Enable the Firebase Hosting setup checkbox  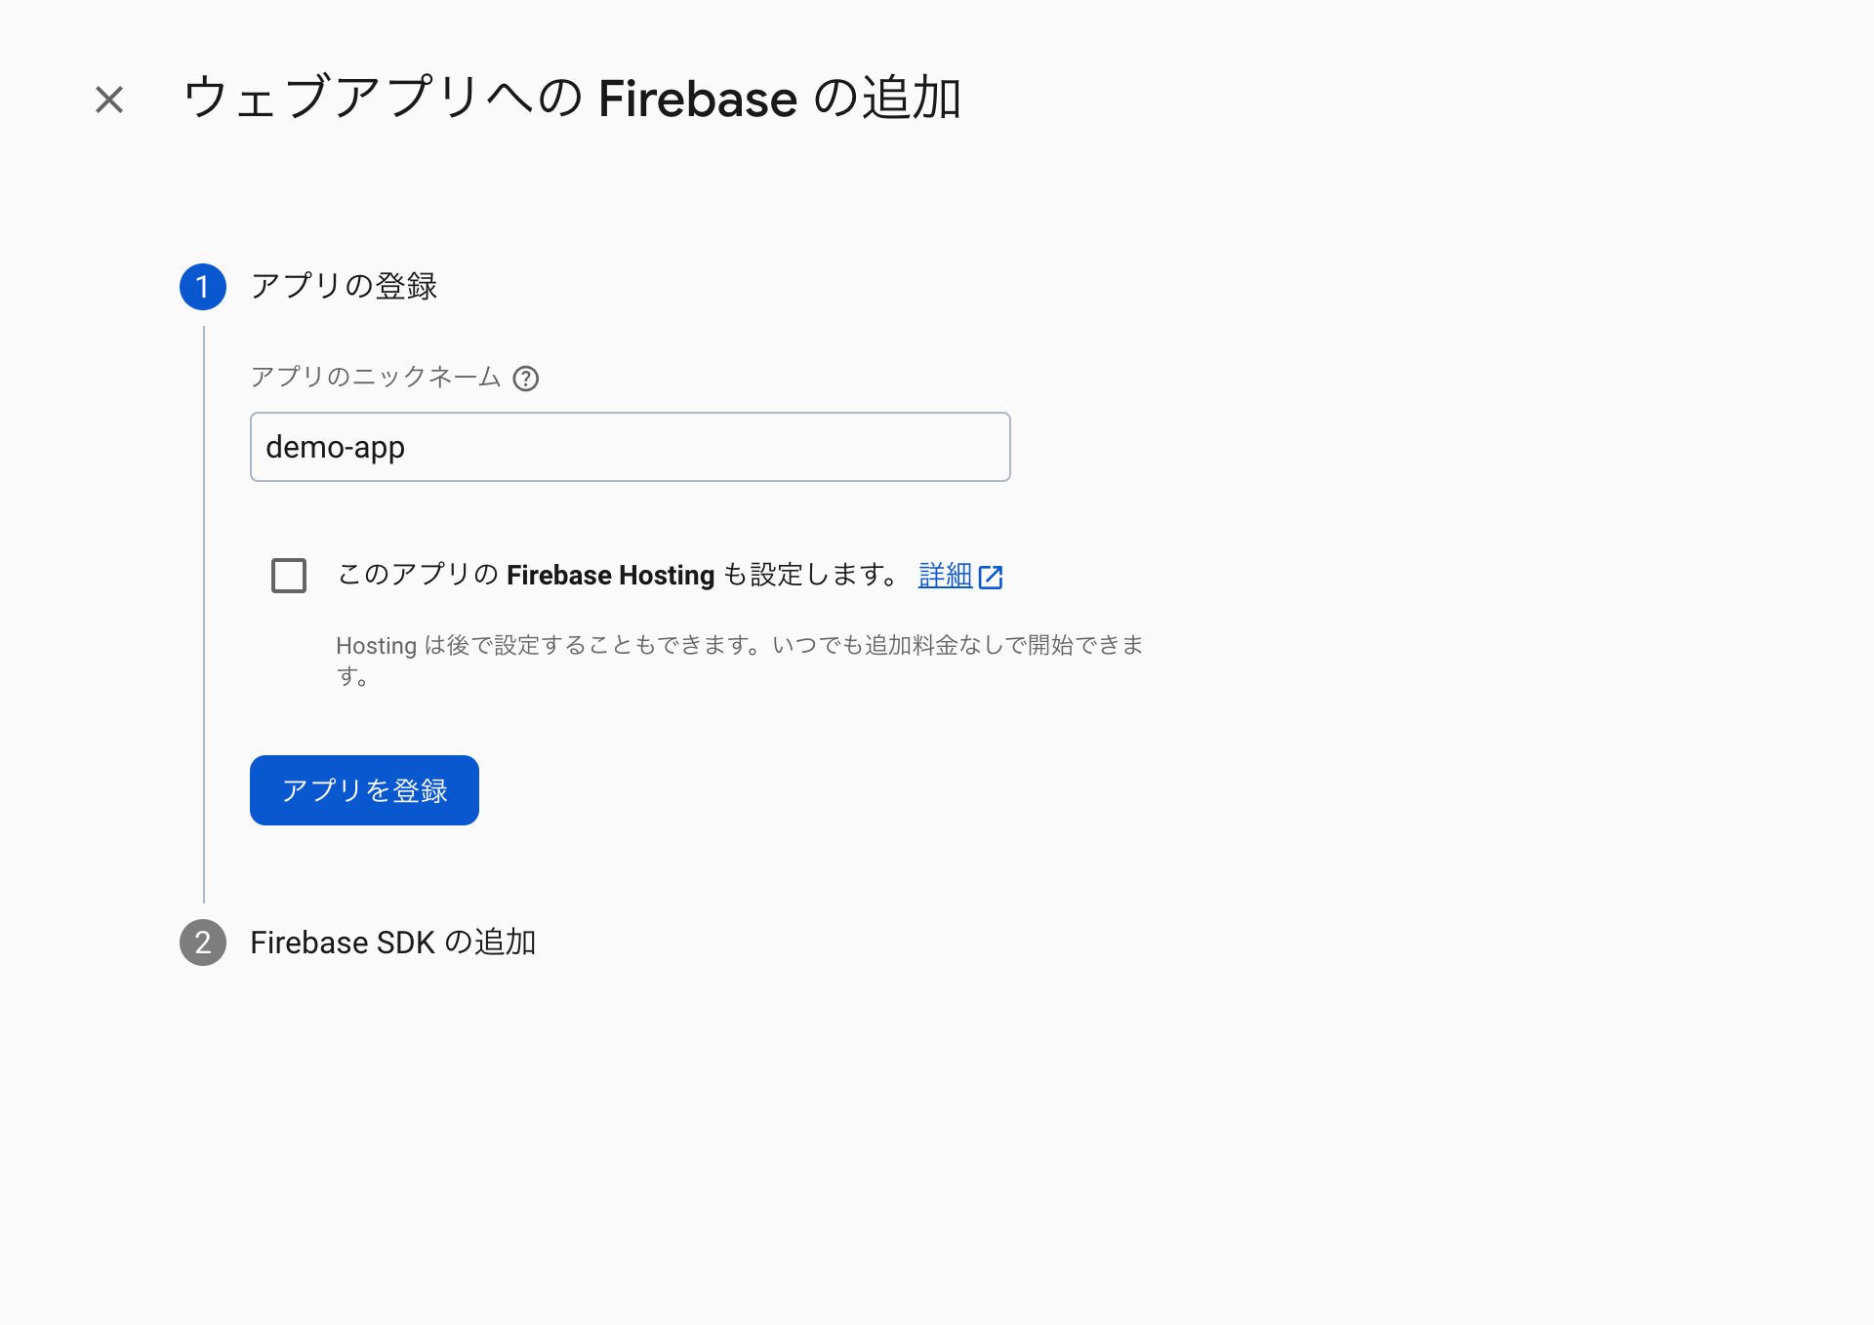(289, 576)
